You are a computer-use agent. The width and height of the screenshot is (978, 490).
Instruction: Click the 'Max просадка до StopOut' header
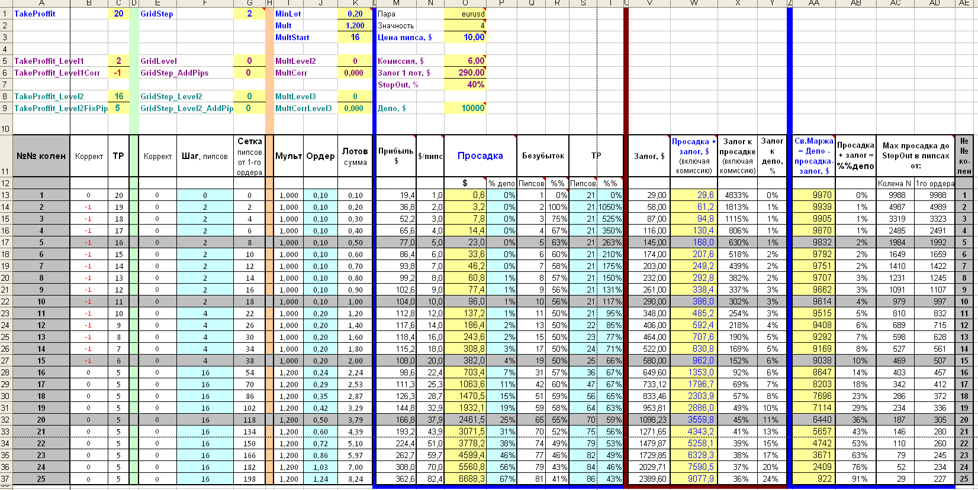915,156
